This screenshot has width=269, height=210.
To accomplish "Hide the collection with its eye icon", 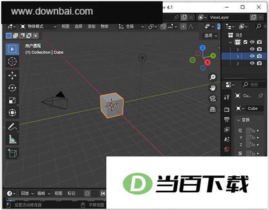I will (252, 42).
